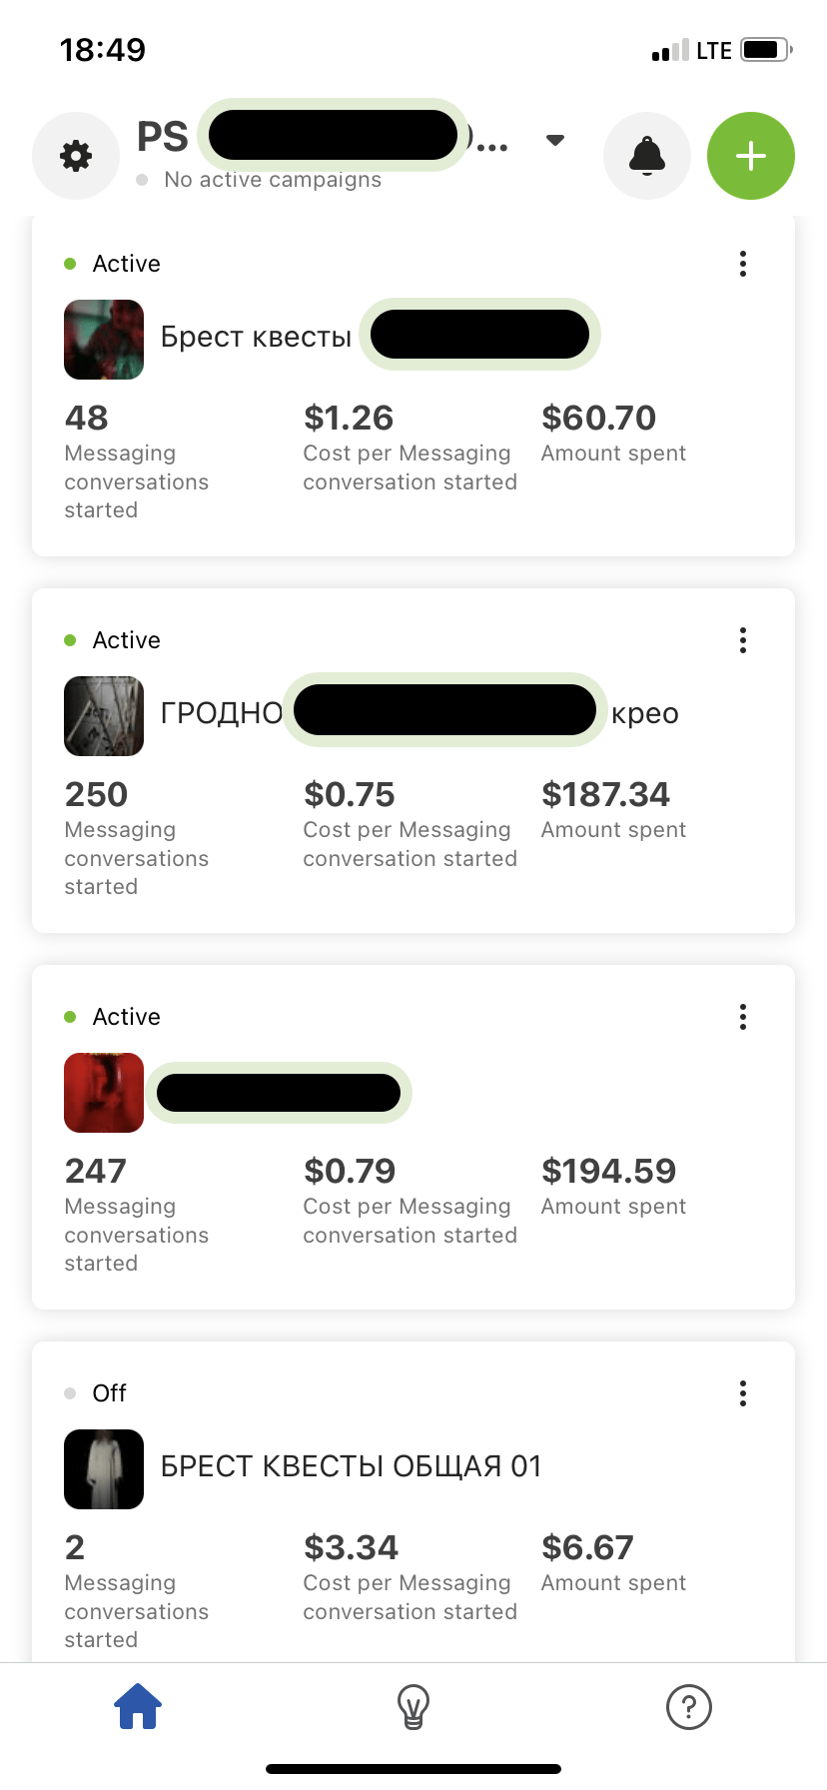Create a new campaign with green plus
This screenshot has width=827, height=1790.
point(751,156)
